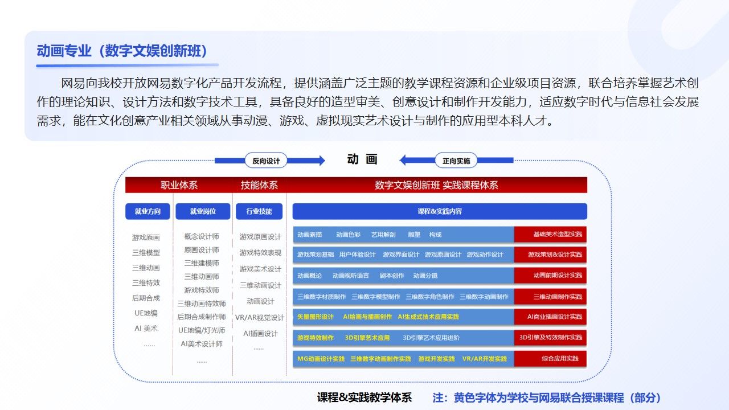
Task: Click the 职业体系 red header
Action: tap(179, 185)
